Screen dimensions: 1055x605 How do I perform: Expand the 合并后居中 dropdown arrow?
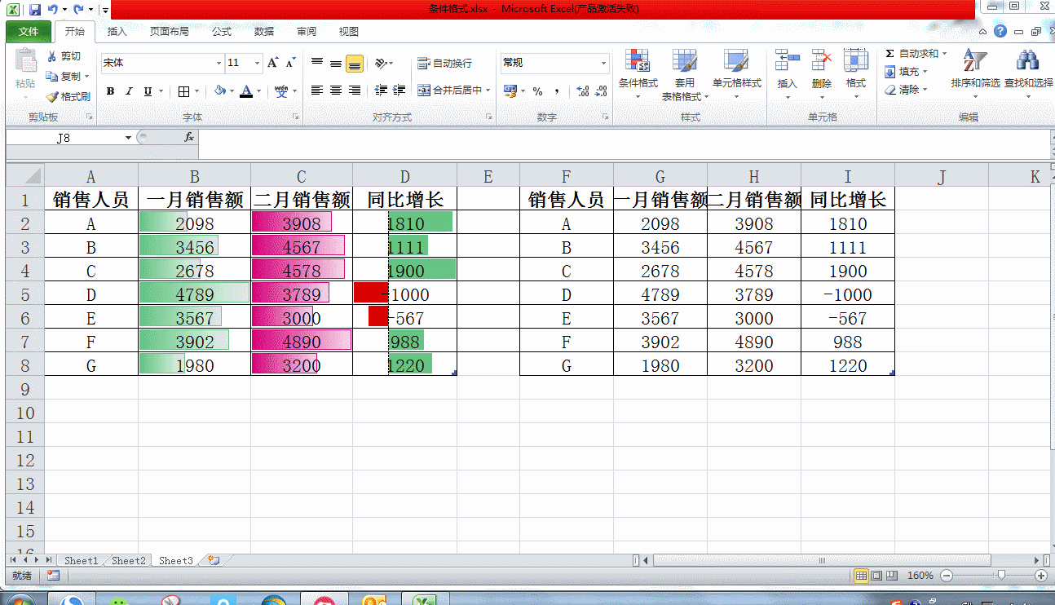(x=488, y=91)
